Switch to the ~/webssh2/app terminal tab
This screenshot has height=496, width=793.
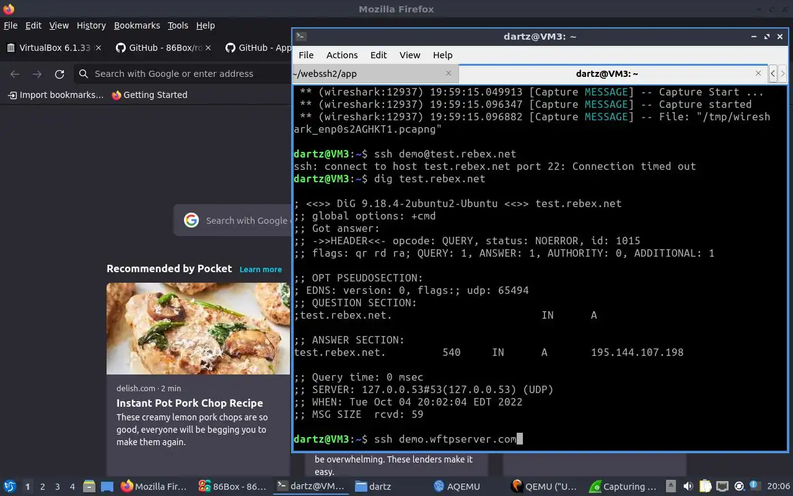(x=375, y=73)
